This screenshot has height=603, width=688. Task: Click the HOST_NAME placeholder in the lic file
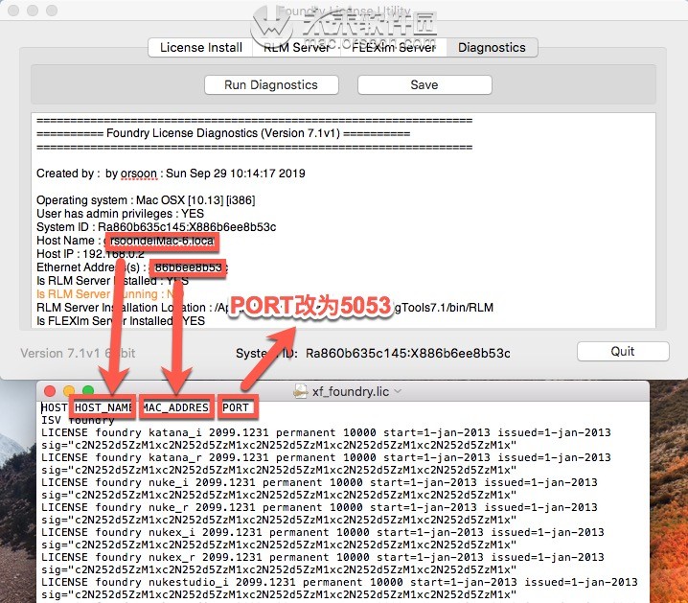[103, 407]
